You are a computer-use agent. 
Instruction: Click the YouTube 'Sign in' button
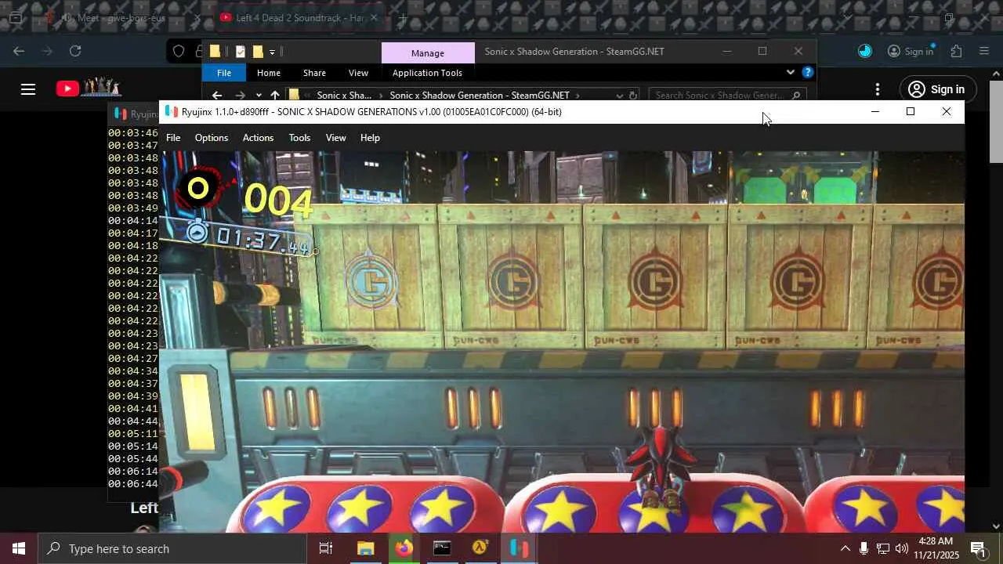click(936, 89)
